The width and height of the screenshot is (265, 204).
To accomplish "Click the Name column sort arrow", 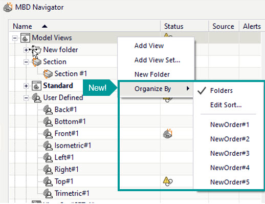I will [x=45, y=26].
